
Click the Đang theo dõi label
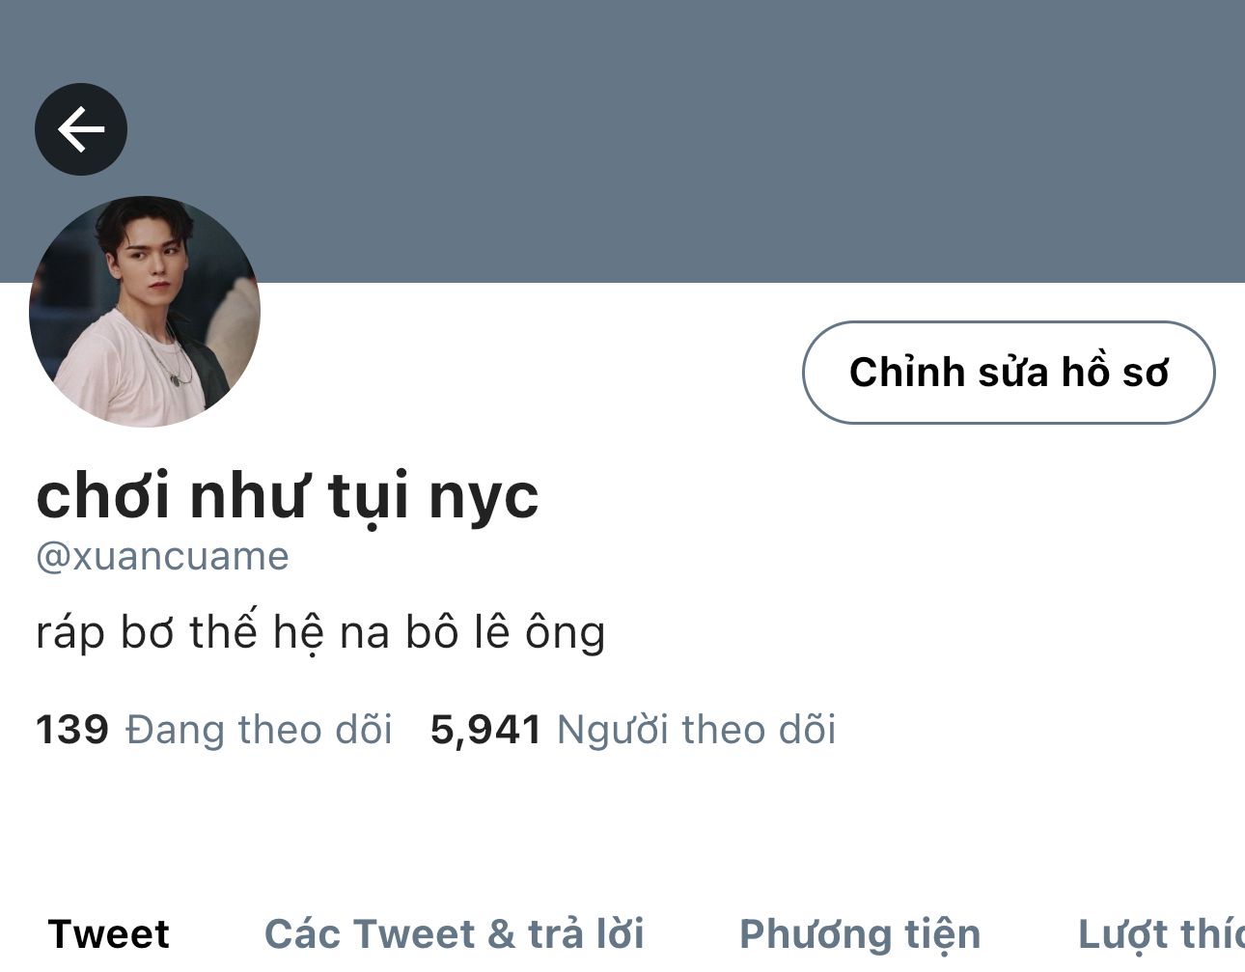tap(259, 730)
